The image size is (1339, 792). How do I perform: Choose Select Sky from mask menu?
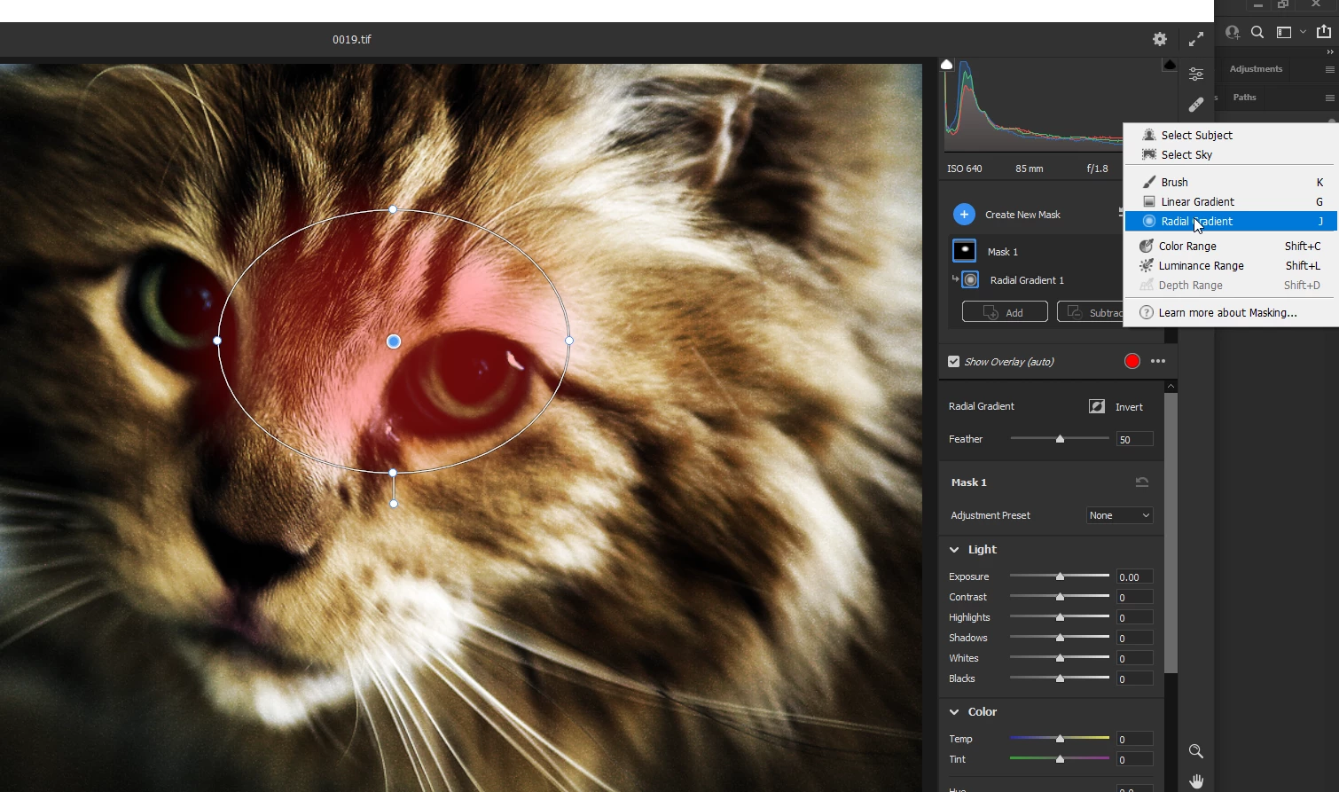pos(1232,154)
